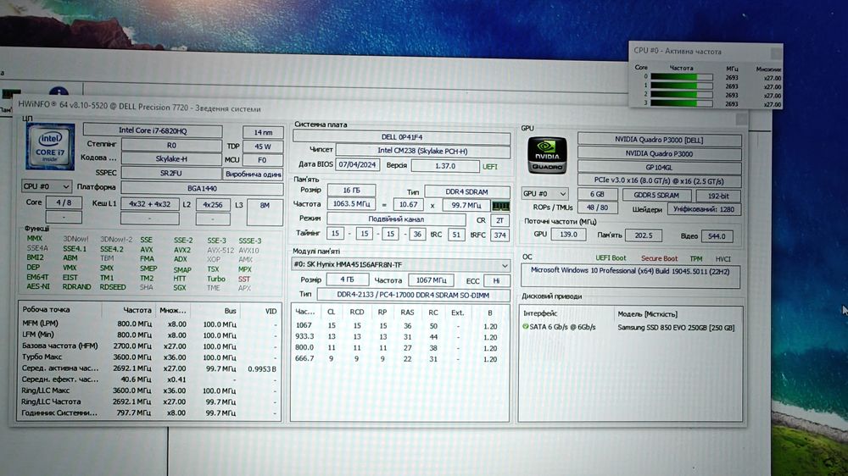
Task: Click the CL column header in memory timings
Action: click(331, 312)
